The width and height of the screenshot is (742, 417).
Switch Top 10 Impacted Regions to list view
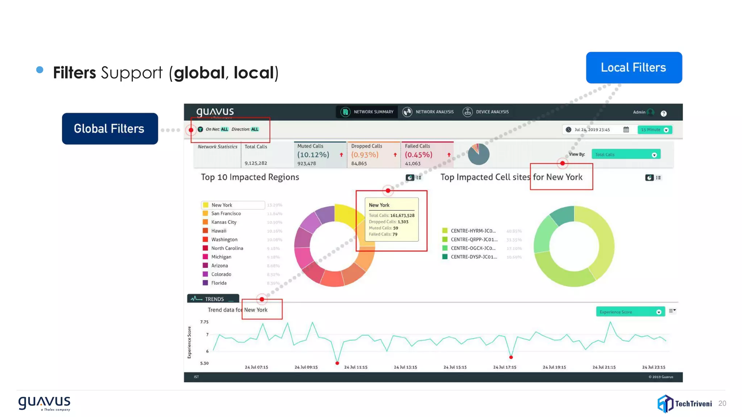click(419, 177)
